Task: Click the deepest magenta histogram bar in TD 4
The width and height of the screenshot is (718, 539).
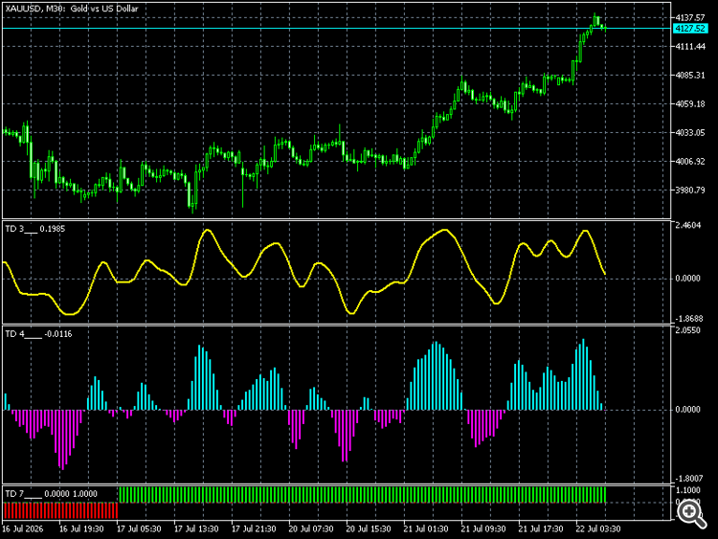Action: click(62, 439)
